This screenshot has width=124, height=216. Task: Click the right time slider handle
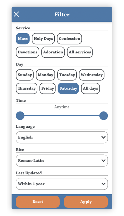pos(104,116)
